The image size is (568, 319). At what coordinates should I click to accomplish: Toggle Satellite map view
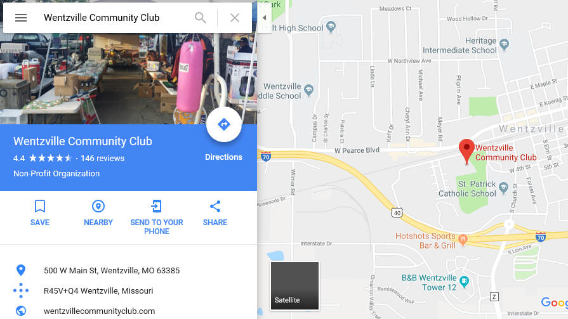coord(295,285)
